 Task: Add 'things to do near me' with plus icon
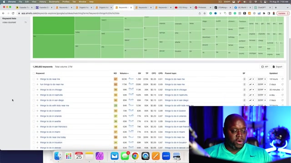(37, 79)
